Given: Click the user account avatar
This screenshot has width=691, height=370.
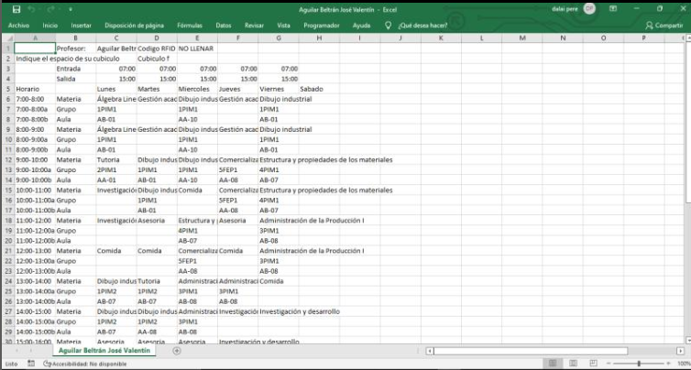Looking at the screenshot, I should tap(588, 8).
